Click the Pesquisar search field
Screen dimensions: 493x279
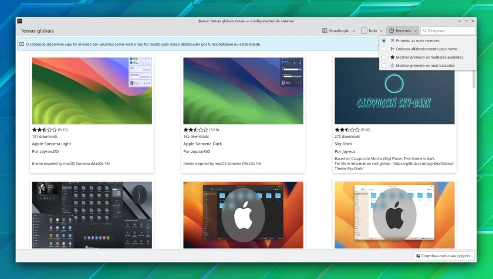click(448, 30)
